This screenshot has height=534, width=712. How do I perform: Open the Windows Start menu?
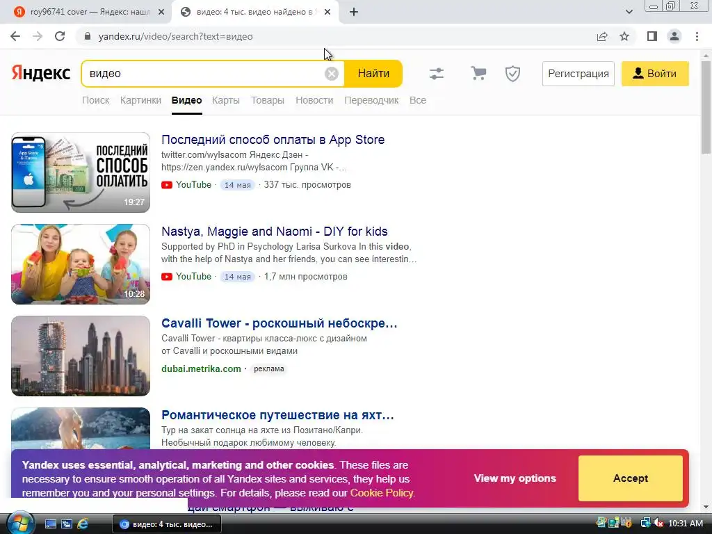[19, 524]
